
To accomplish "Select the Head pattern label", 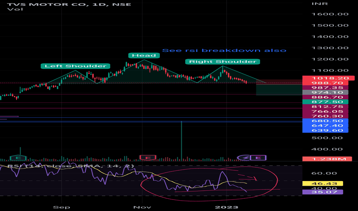I will tap(144, 55).
